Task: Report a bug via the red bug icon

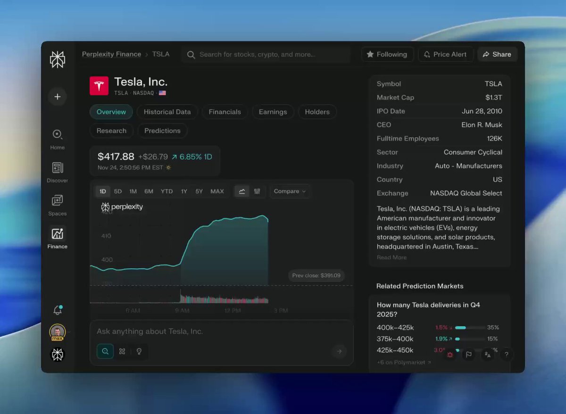Action: coord(450,355)
